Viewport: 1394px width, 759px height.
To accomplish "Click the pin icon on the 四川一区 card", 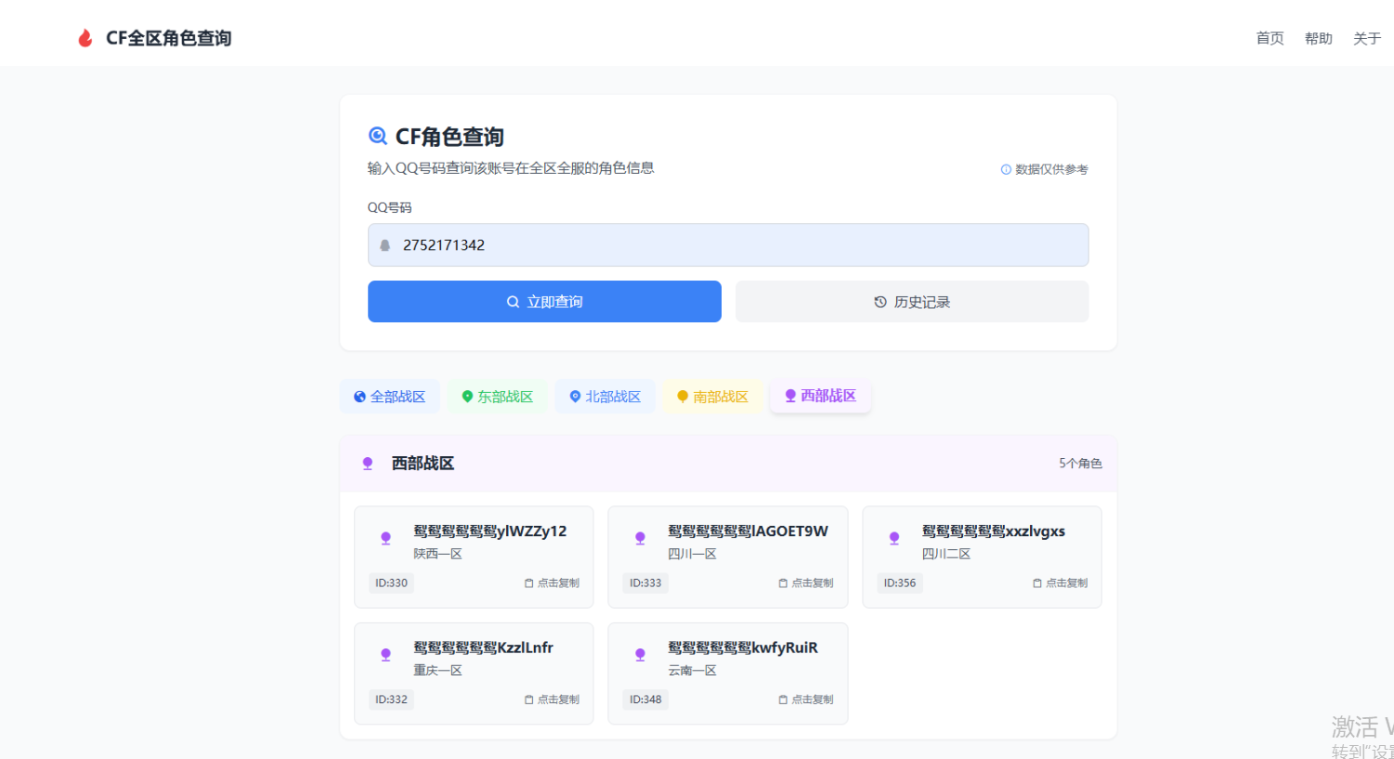I will click(x=640, y=538).
